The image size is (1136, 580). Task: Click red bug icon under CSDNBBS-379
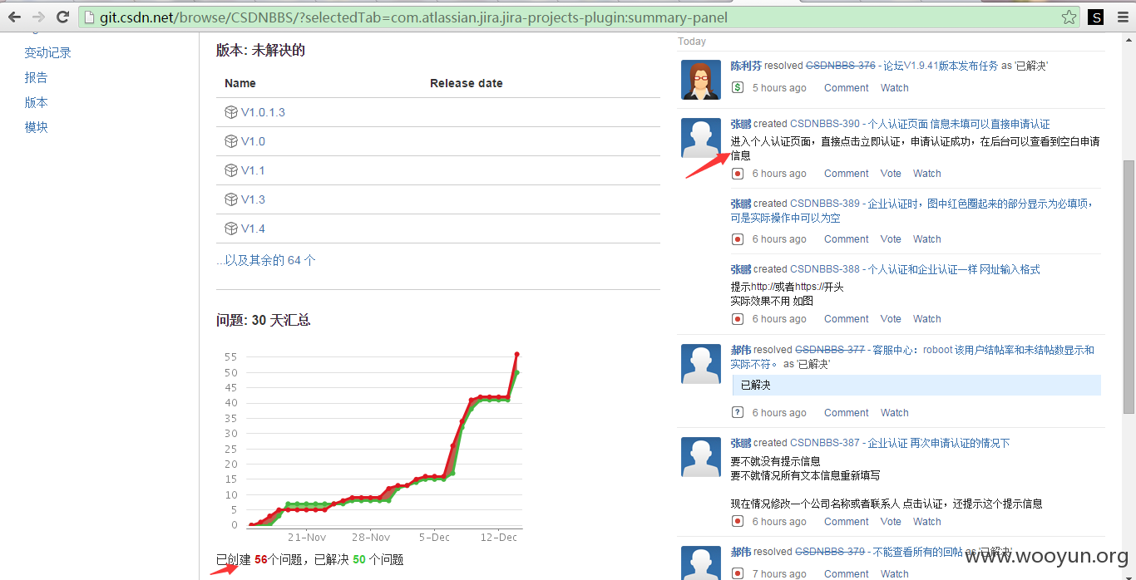[737, 573]
